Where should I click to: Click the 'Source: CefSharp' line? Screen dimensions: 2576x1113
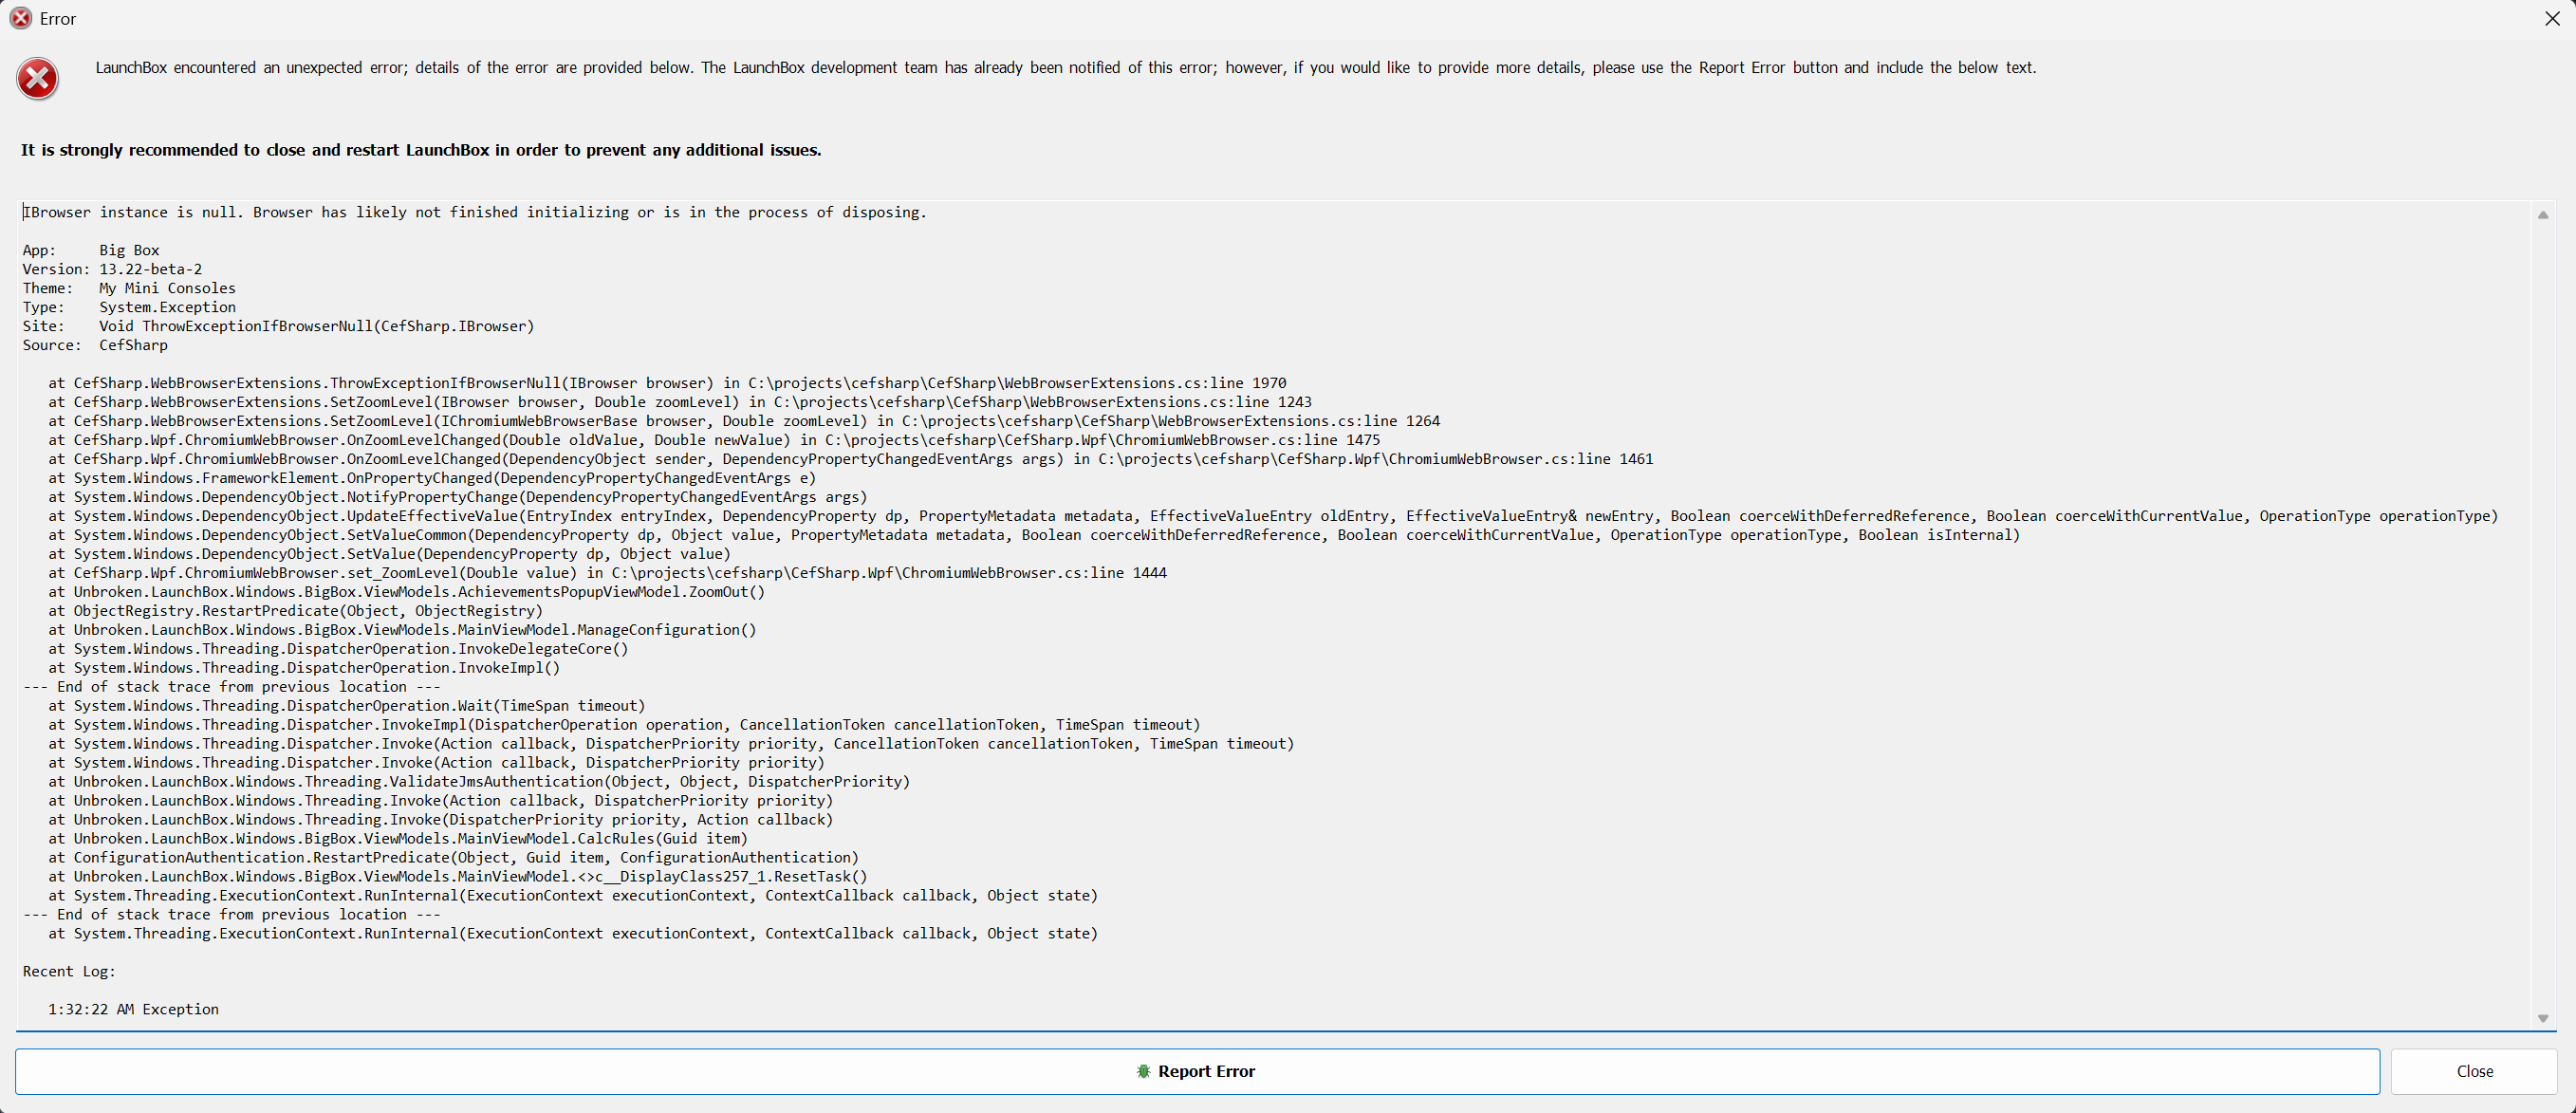click(x=95, y=345)
